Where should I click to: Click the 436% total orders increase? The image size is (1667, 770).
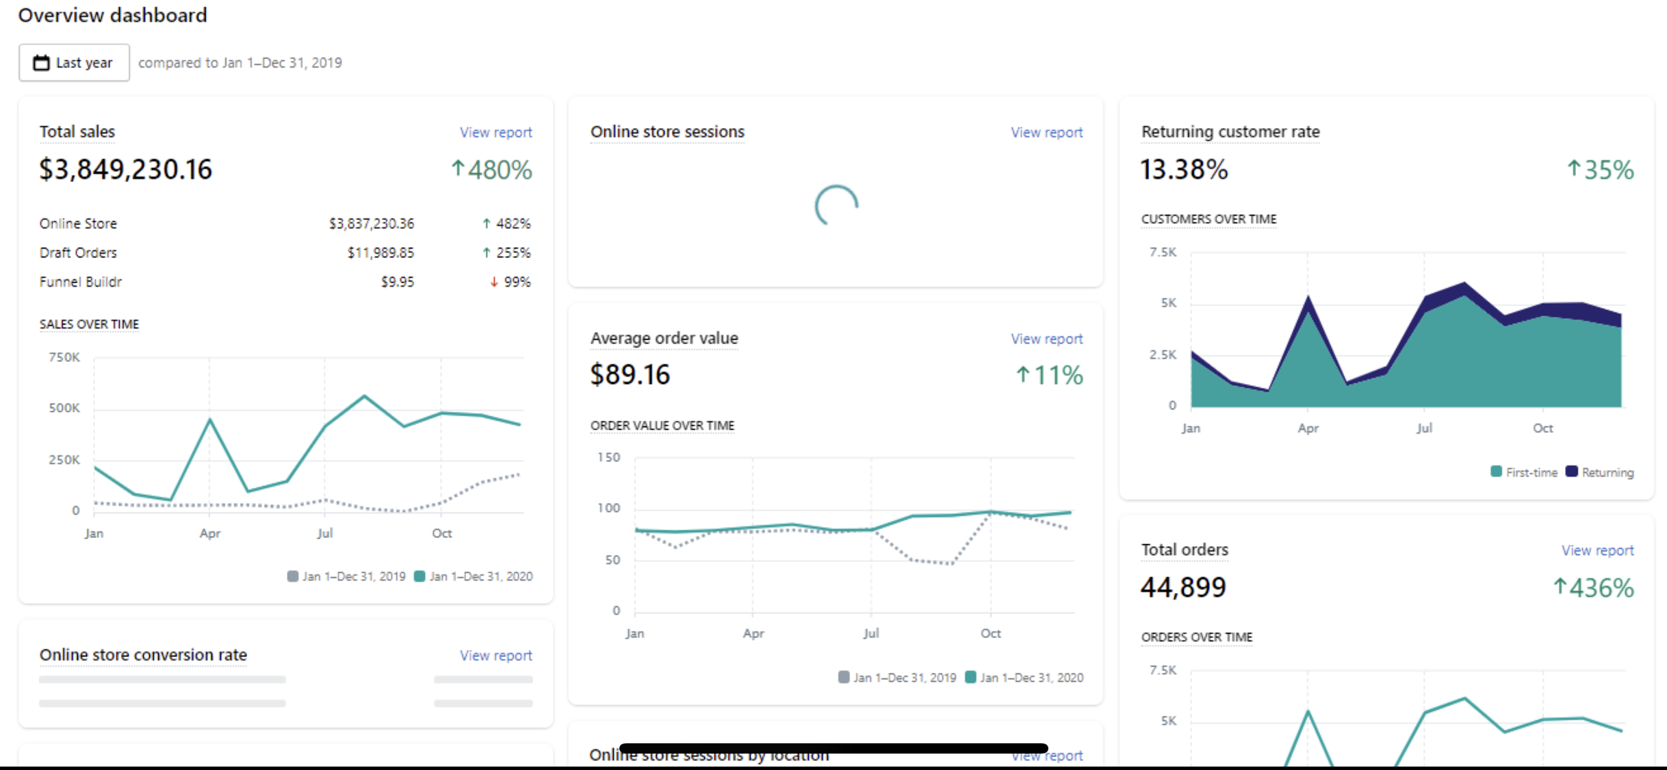[1593, 587]
